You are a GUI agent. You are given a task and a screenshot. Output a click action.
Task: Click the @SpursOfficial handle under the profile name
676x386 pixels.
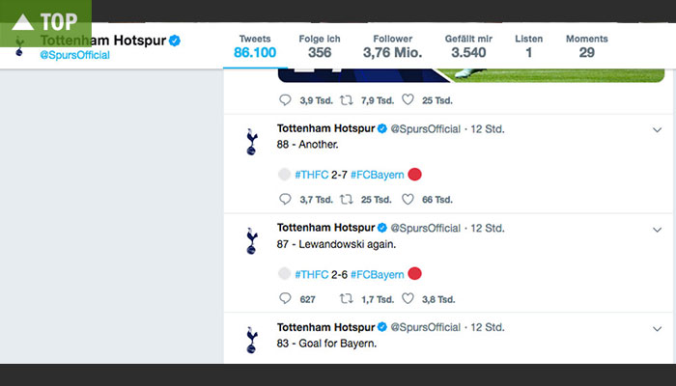(75, 55)
